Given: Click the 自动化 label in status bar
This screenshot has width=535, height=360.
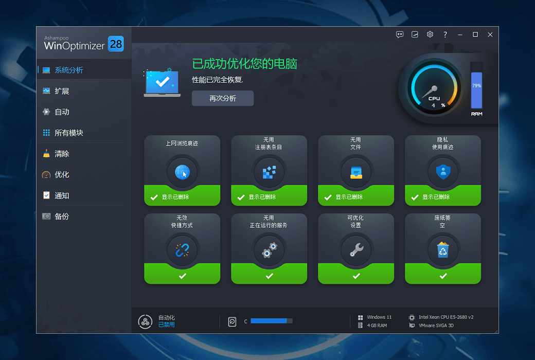Looking at the screenshot, I should (167, 317).
